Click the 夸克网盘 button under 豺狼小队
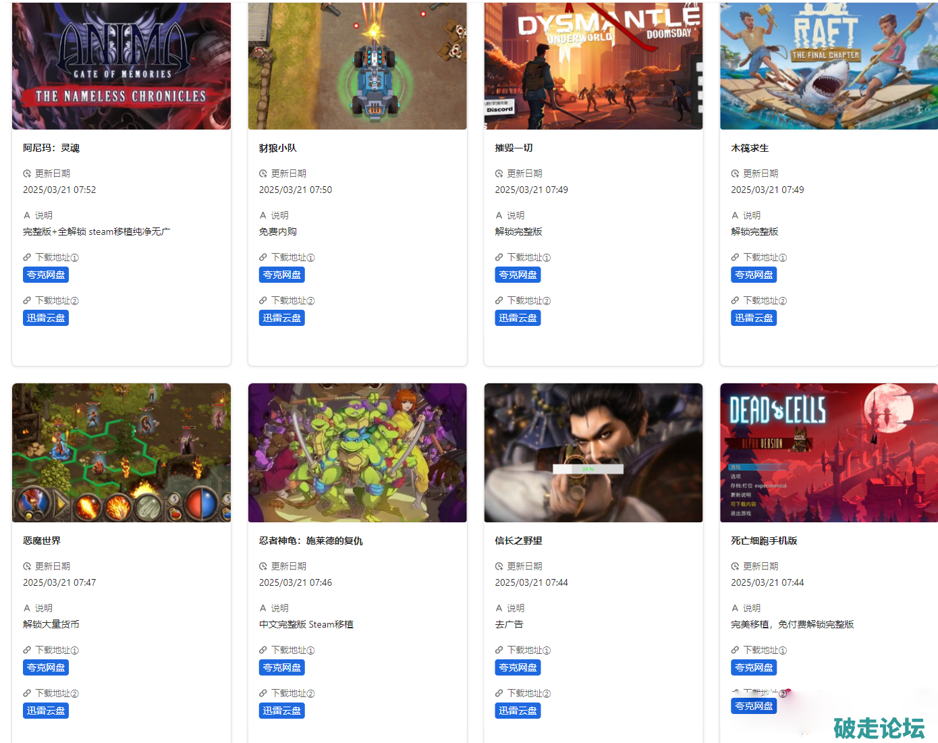The width and height of the screenshot is (938, 743). pos(282,275)
